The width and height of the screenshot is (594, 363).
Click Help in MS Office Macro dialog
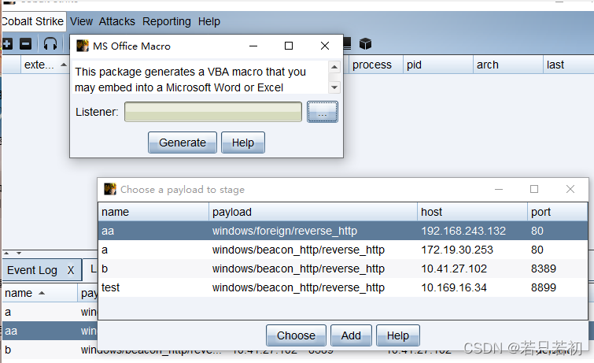click(243, 143)
